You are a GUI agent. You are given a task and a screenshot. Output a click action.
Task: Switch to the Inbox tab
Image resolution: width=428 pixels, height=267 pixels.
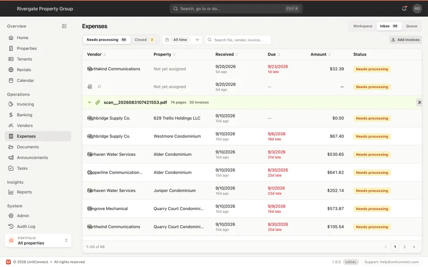(x=389, y=26)
